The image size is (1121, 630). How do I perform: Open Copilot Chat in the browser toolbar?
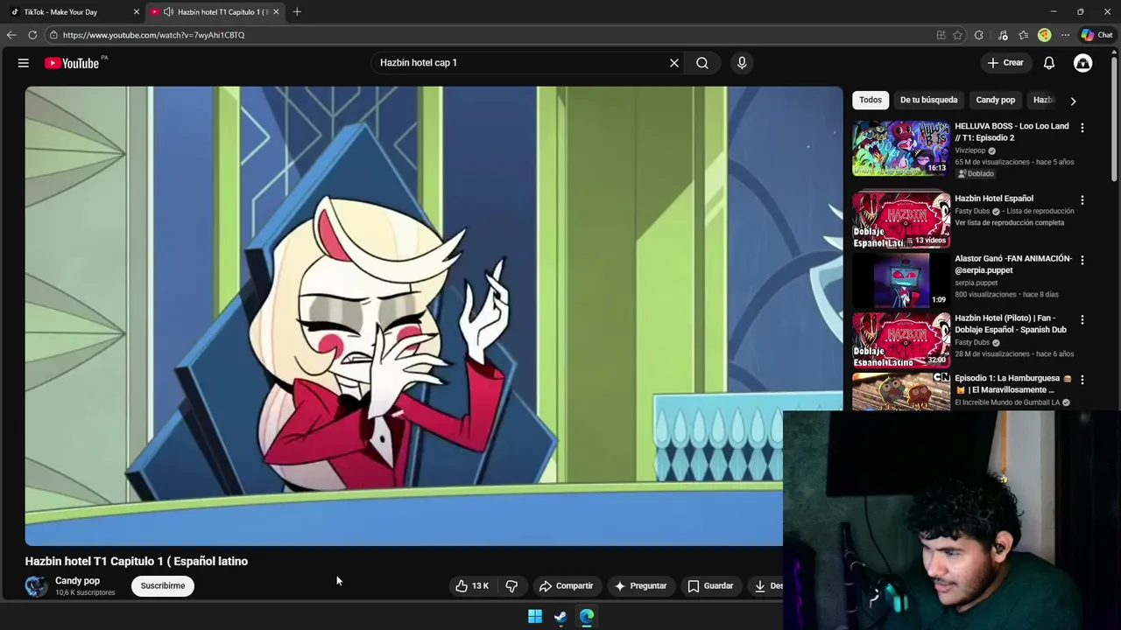pos(1096,35)
